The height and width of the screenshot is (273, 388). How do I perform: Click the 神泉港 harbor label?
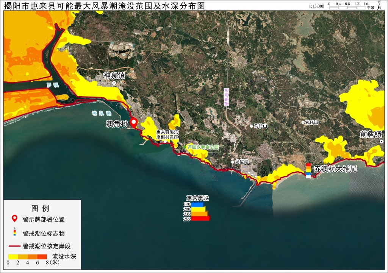pyautogui.click(x=102, y=113)
